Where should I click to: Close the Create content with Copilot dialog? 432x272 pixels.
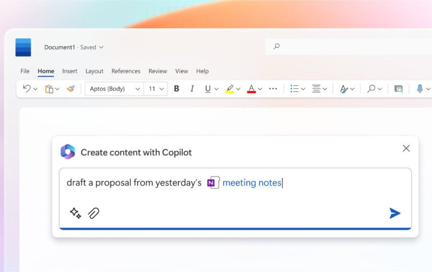click(x=406, y=148)
